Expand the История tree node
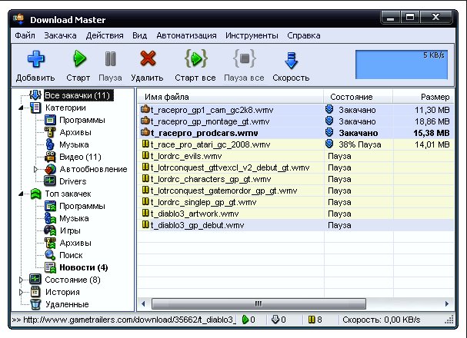Screen dimensions: 467x338 (21, 292)
